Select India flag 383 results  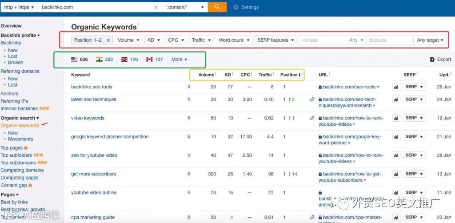(104, 60)
